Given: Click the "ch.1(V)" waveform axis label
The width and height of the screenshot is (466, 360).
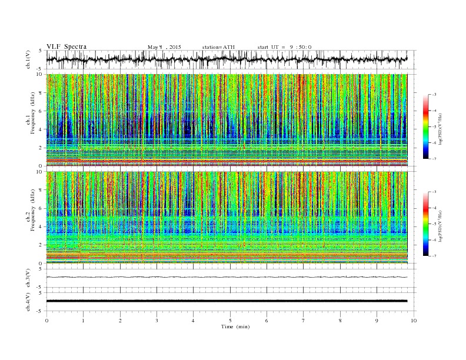Looking at the screenshot, I should coord(28,59).
